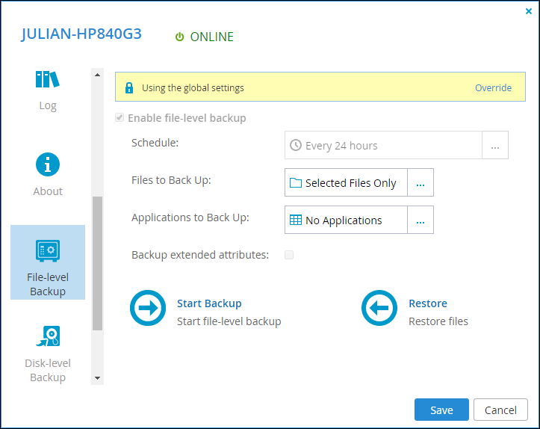Image resolution: width=540 pixels, height=429 pixels.
Task: Click the Save button
Action: coord(441,410)
